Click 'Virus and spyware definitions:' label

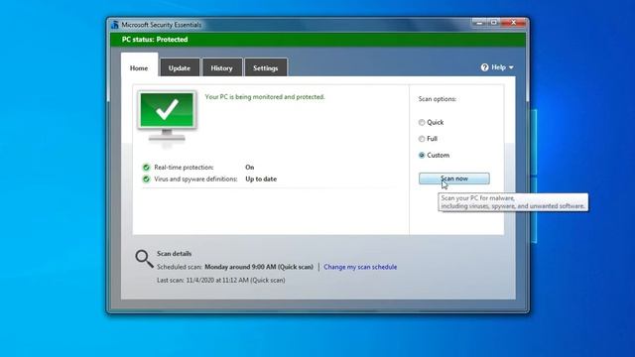point(195,178)
